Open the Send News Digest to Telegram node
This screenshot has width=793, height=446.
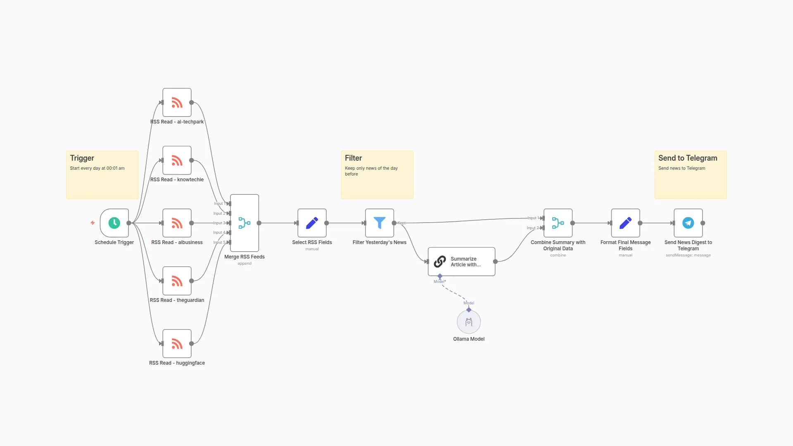pyautogui.click(x=688, y=223)
